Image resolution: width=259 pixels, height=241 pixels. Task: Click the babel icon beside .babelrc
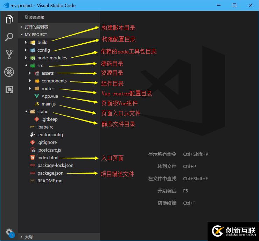[x=32, y=127]
